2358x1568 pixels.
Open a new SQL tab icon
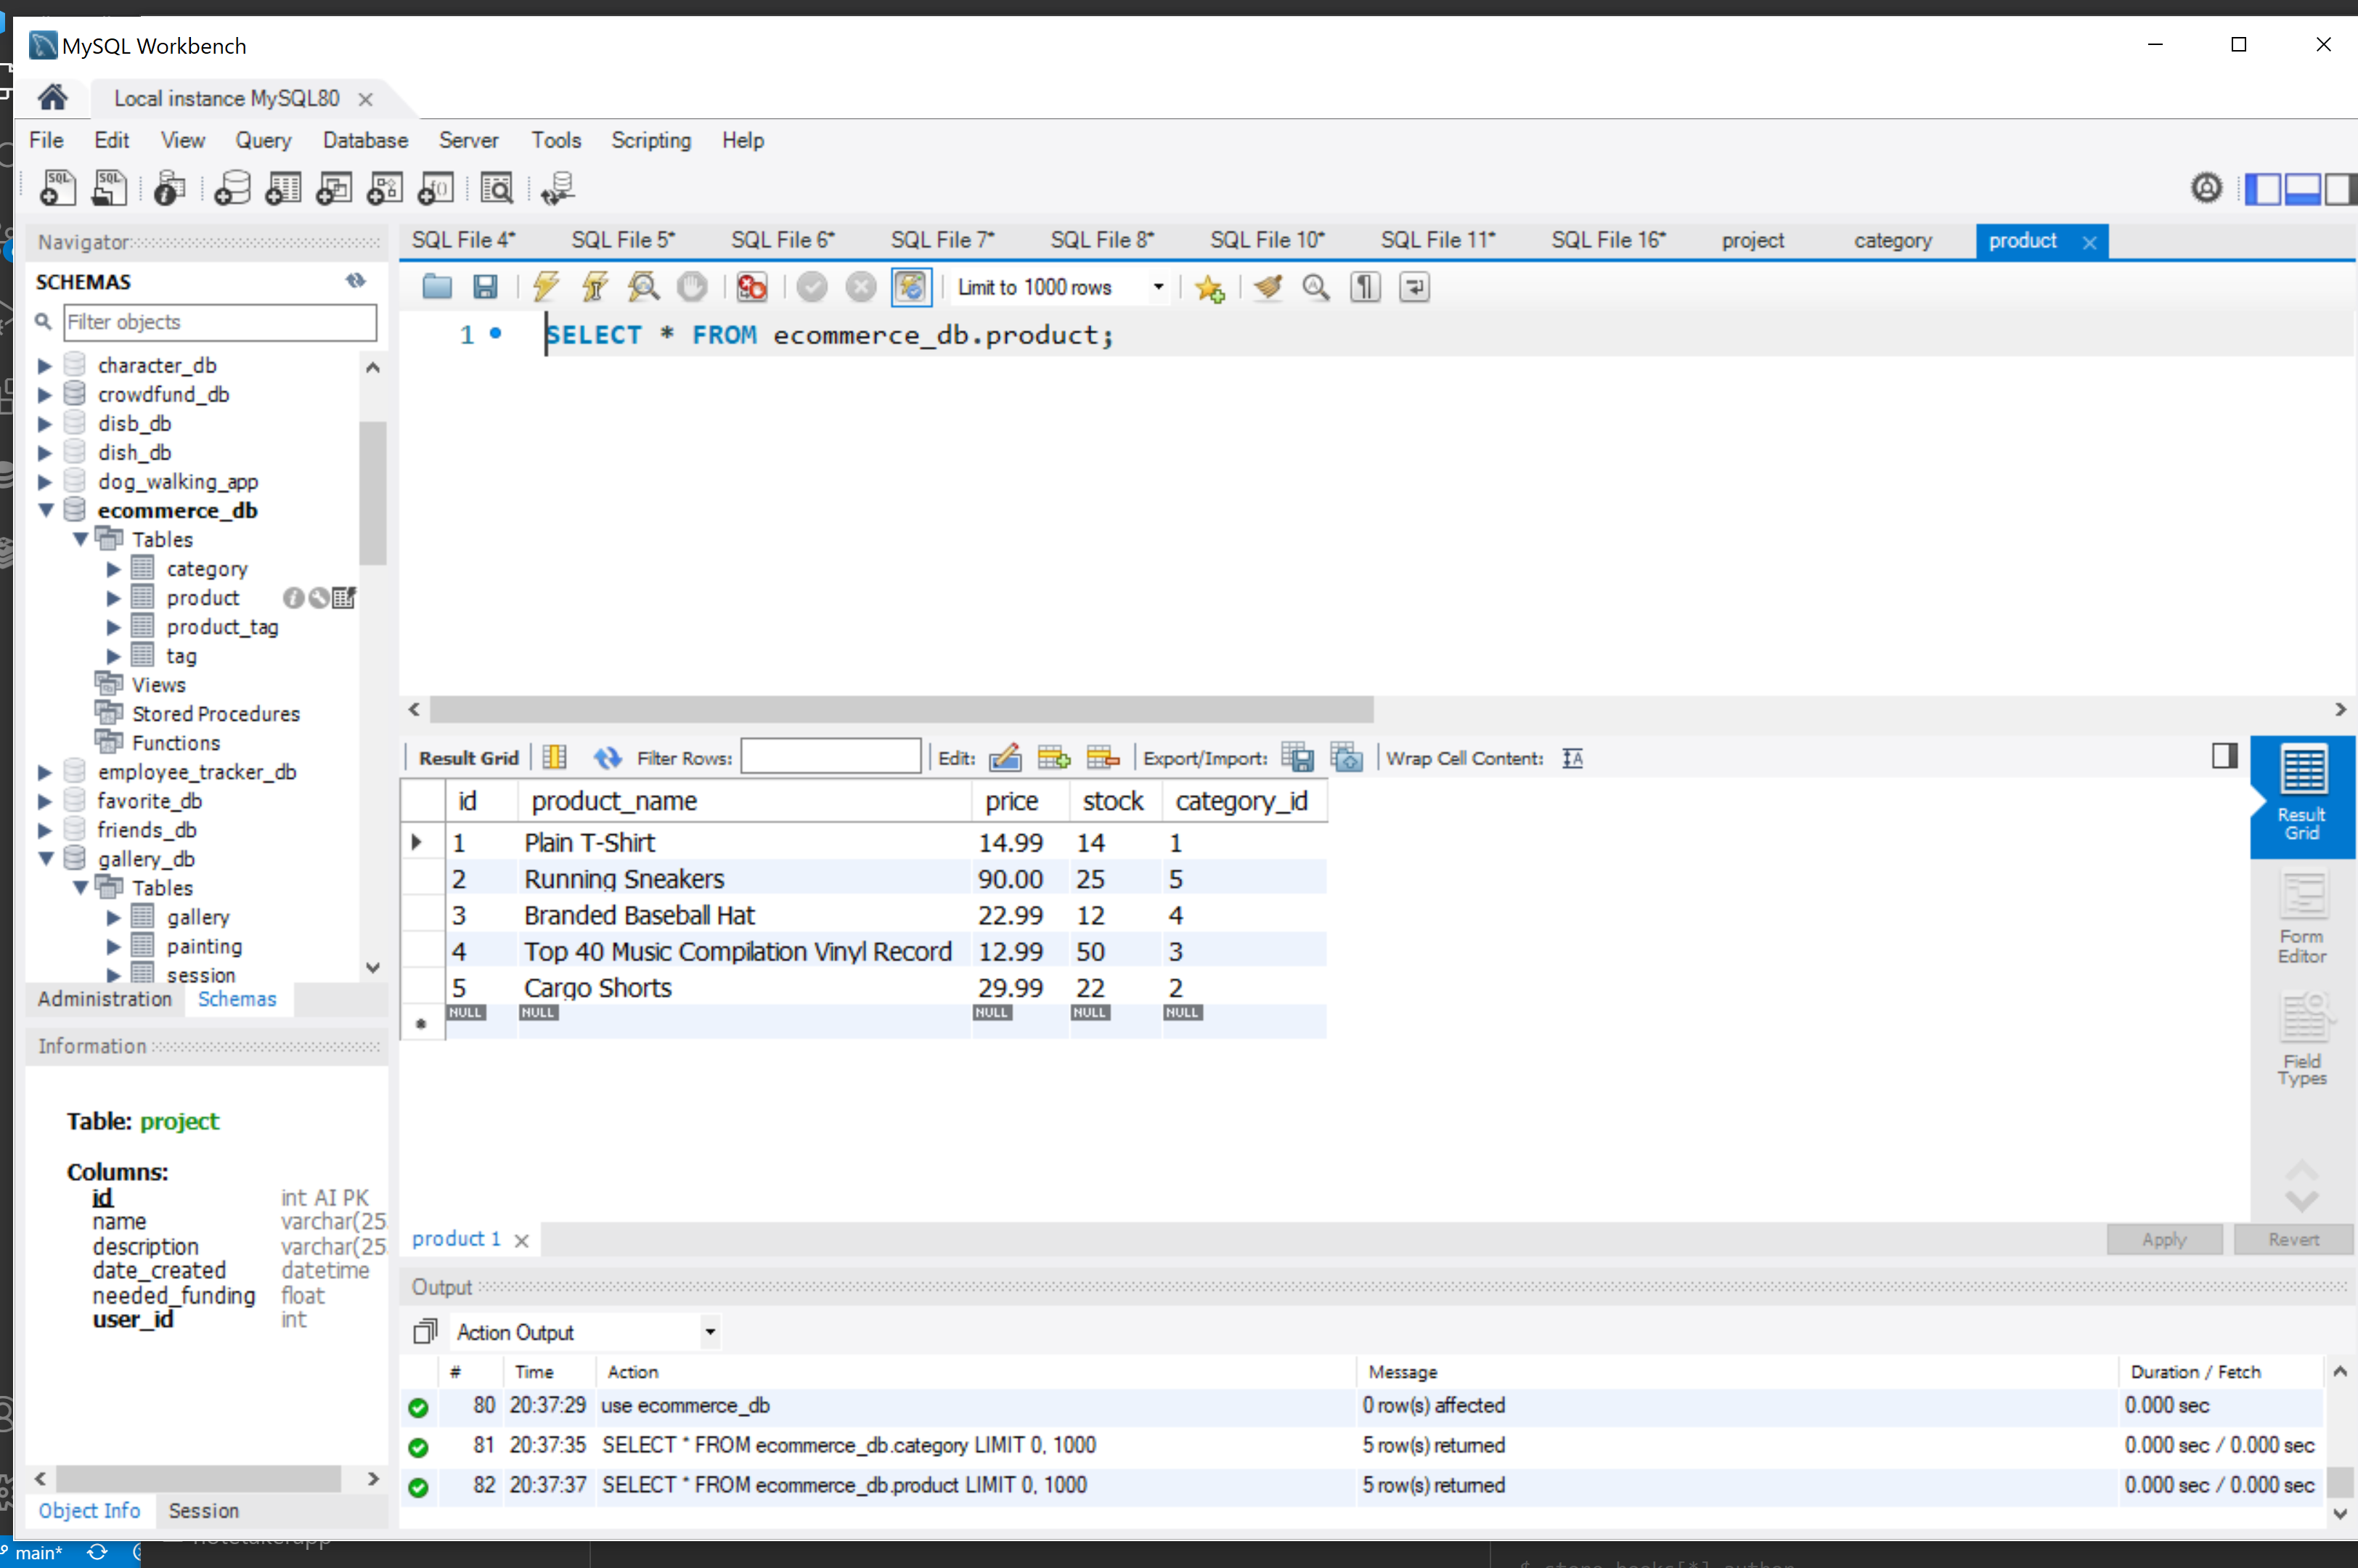tap(57, 187)
